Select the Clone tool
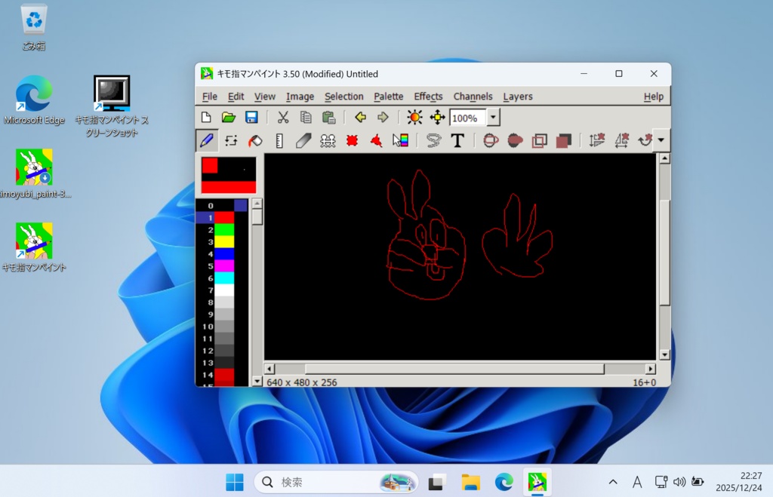 tap(328, 140)
